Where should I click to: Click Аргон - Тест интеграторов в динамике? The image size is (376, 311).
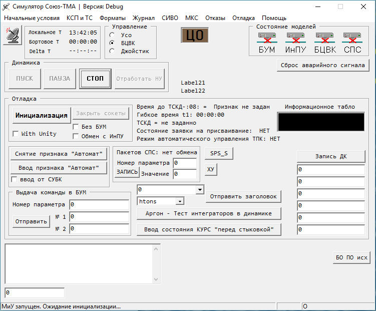click(209, 213)
